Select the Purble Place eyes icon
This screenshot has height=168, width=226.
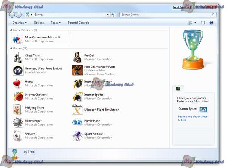[x=77, y=122]
